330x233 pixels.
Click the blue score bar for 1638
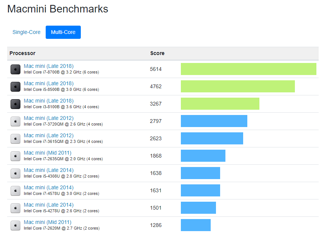pyautogui.click(x=200, y=173)
